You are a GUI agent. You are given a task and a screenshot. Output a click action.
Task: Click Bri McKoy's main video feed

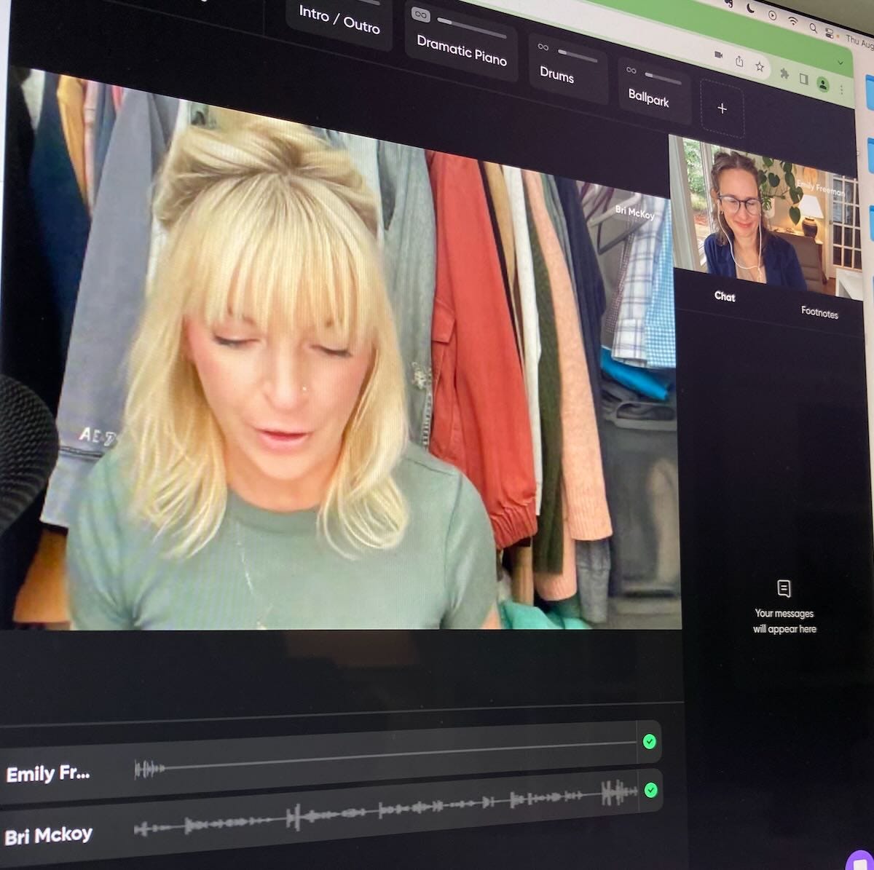click(341, 349)
